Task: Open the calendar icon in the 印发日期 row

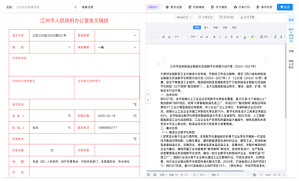Action: click(x=52, y=150)
